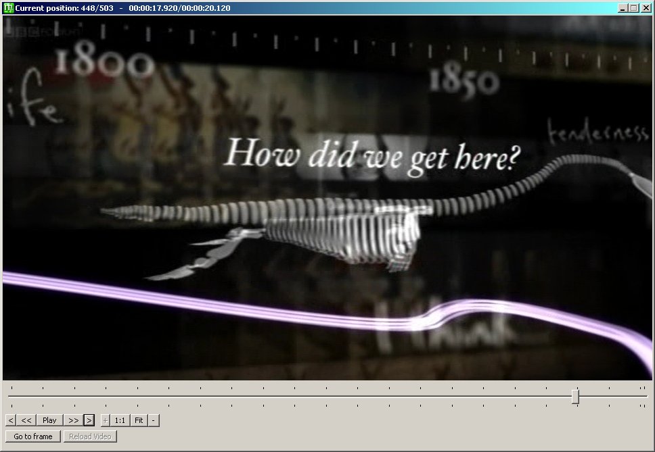Zoom in with the + button
The image size is (655, 452).
click(106, 420)
